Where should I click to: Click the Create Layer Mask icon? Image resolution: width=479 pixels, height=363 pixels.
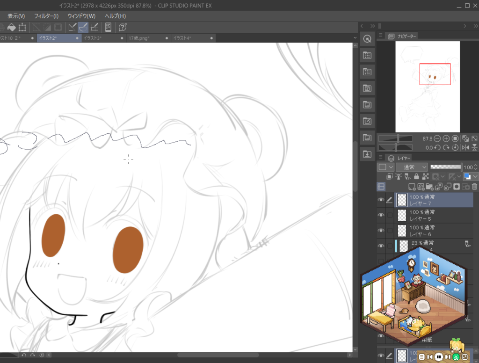[x=456, y=187]
